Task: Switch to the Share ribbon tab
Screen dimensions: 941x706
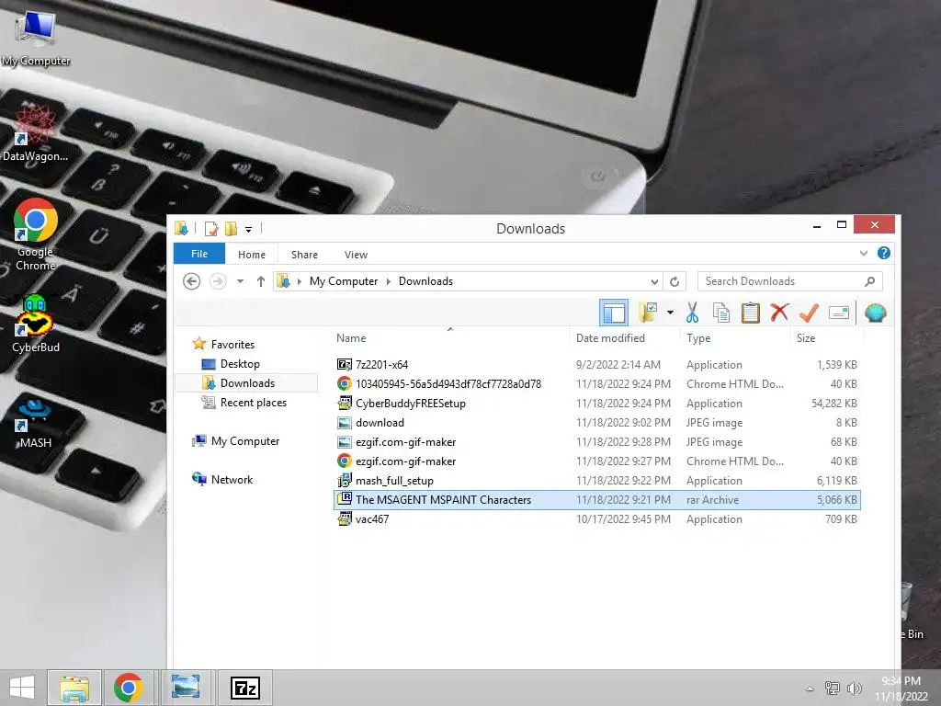Action: coord(304,255)
